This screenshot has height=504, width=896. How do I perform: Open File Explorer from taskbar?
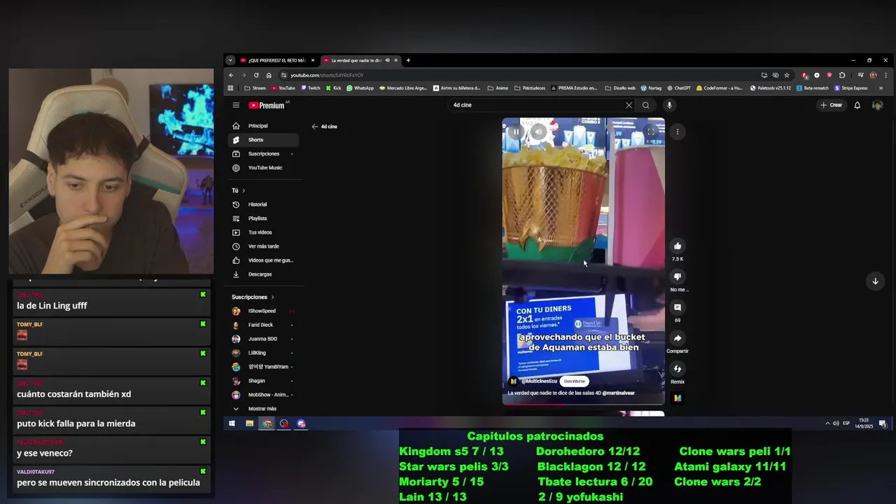[249, 423]
